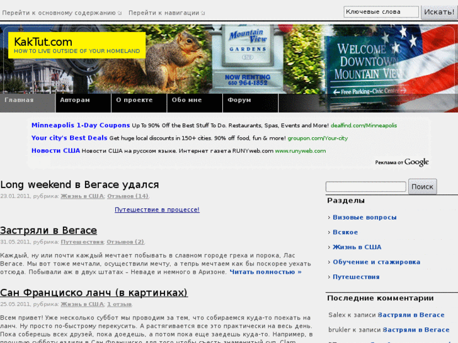Open the 'Отзывов (2)' comments link

pyautogui.click(x=125, y=242)
